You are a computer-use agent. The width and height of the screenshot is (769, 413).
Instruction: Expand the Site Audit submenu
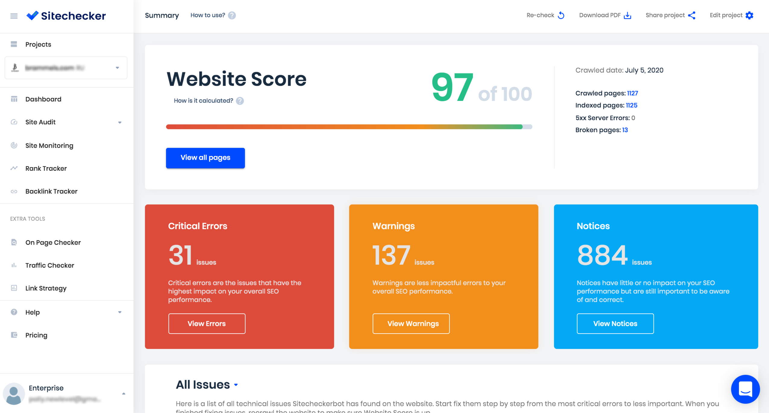(120, 123)
